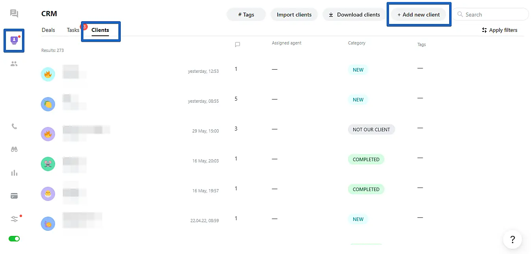Switch to the Tasks tab

73,30
